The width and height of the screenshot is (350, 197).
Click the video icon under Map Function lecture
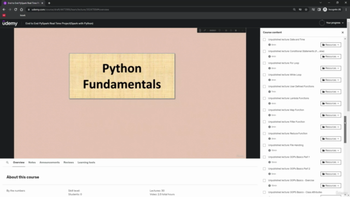(x=270, y=115)
